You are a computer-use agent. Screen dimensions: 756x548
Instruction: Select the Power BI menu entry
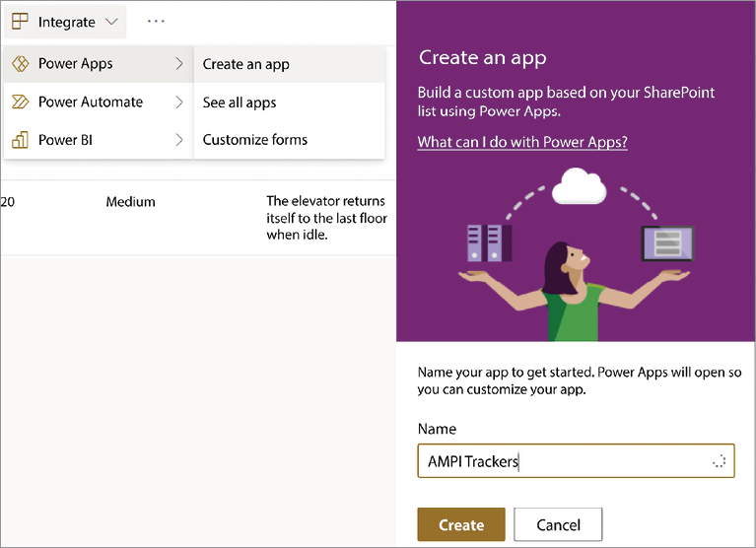(x=99, y=140)
